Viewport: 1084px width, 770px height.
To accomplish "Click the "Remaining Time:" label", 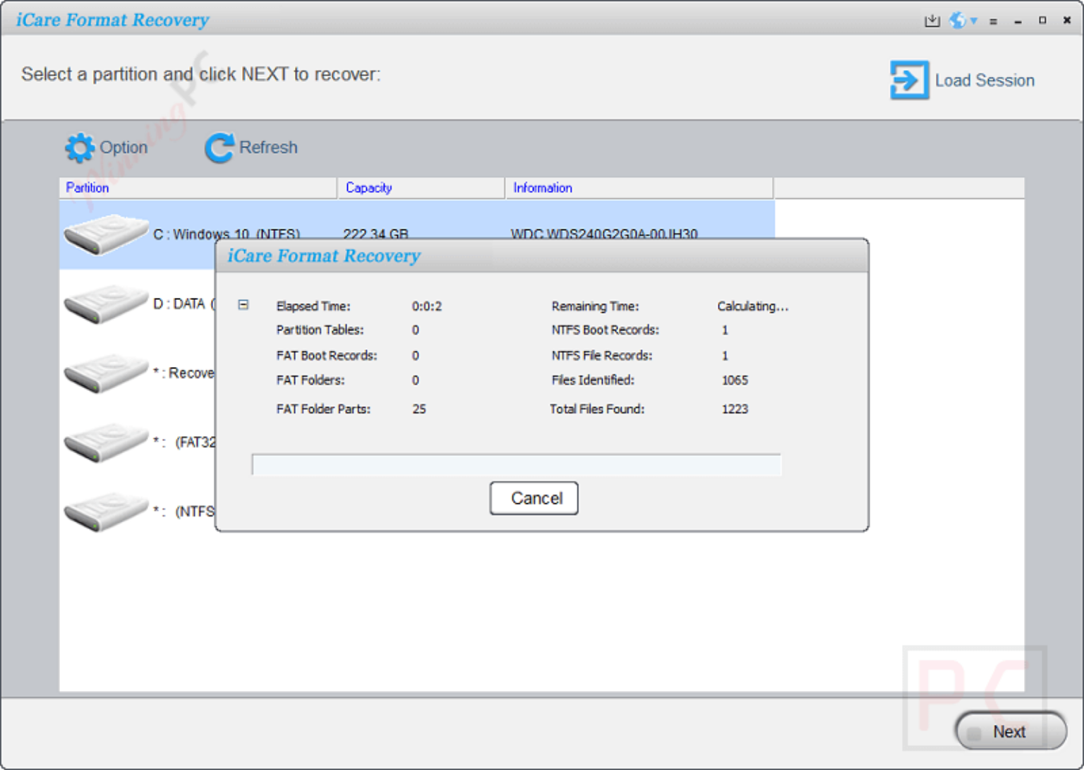I will pyautogui.click(x=596, y=306).
